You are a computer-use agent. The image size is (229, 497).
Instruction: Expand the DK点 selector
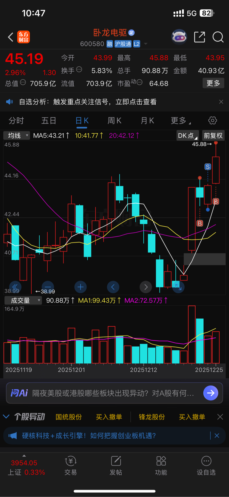point(188,135)
